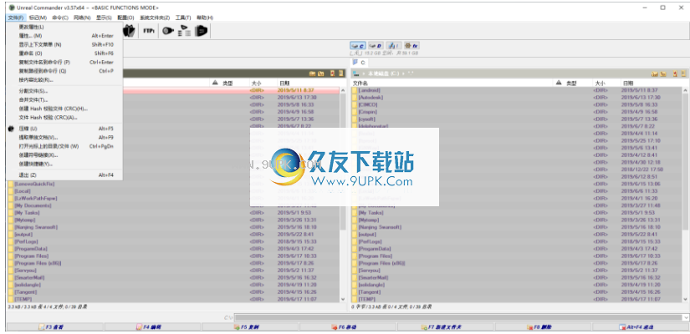Screen dimensions: 690x334
Task: Open the 工具(T) menu
Action: click(183, 18)
